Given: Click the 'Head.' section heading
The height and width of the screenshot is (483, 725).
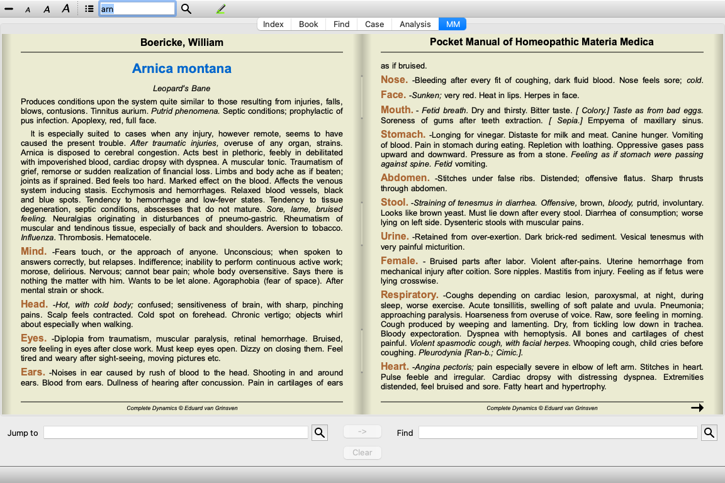Looking at the screenshot, I should (x=34, y=304).
